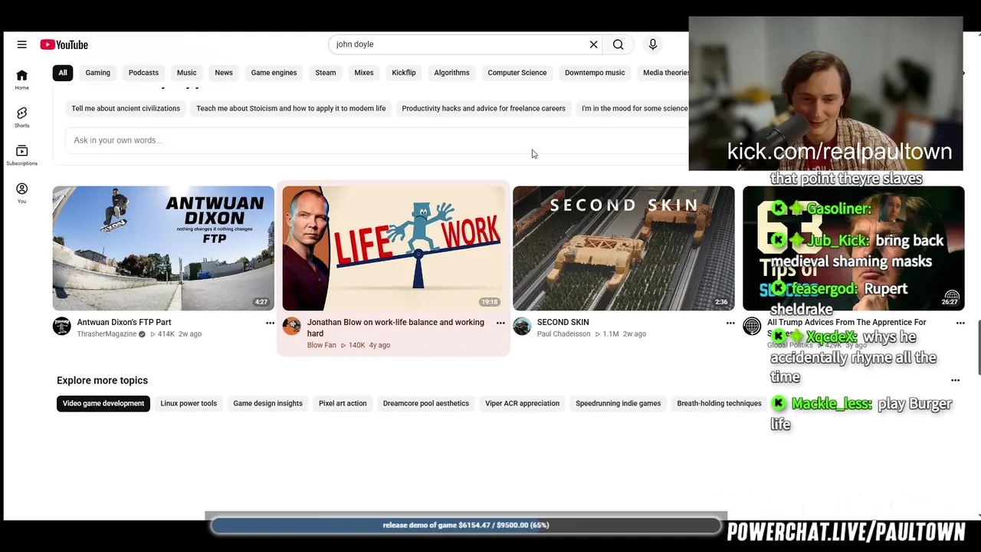This screenshot has width=981, height=552.
Task: Click the 'in the mood for science' prompt
Action: click(635, 109)
